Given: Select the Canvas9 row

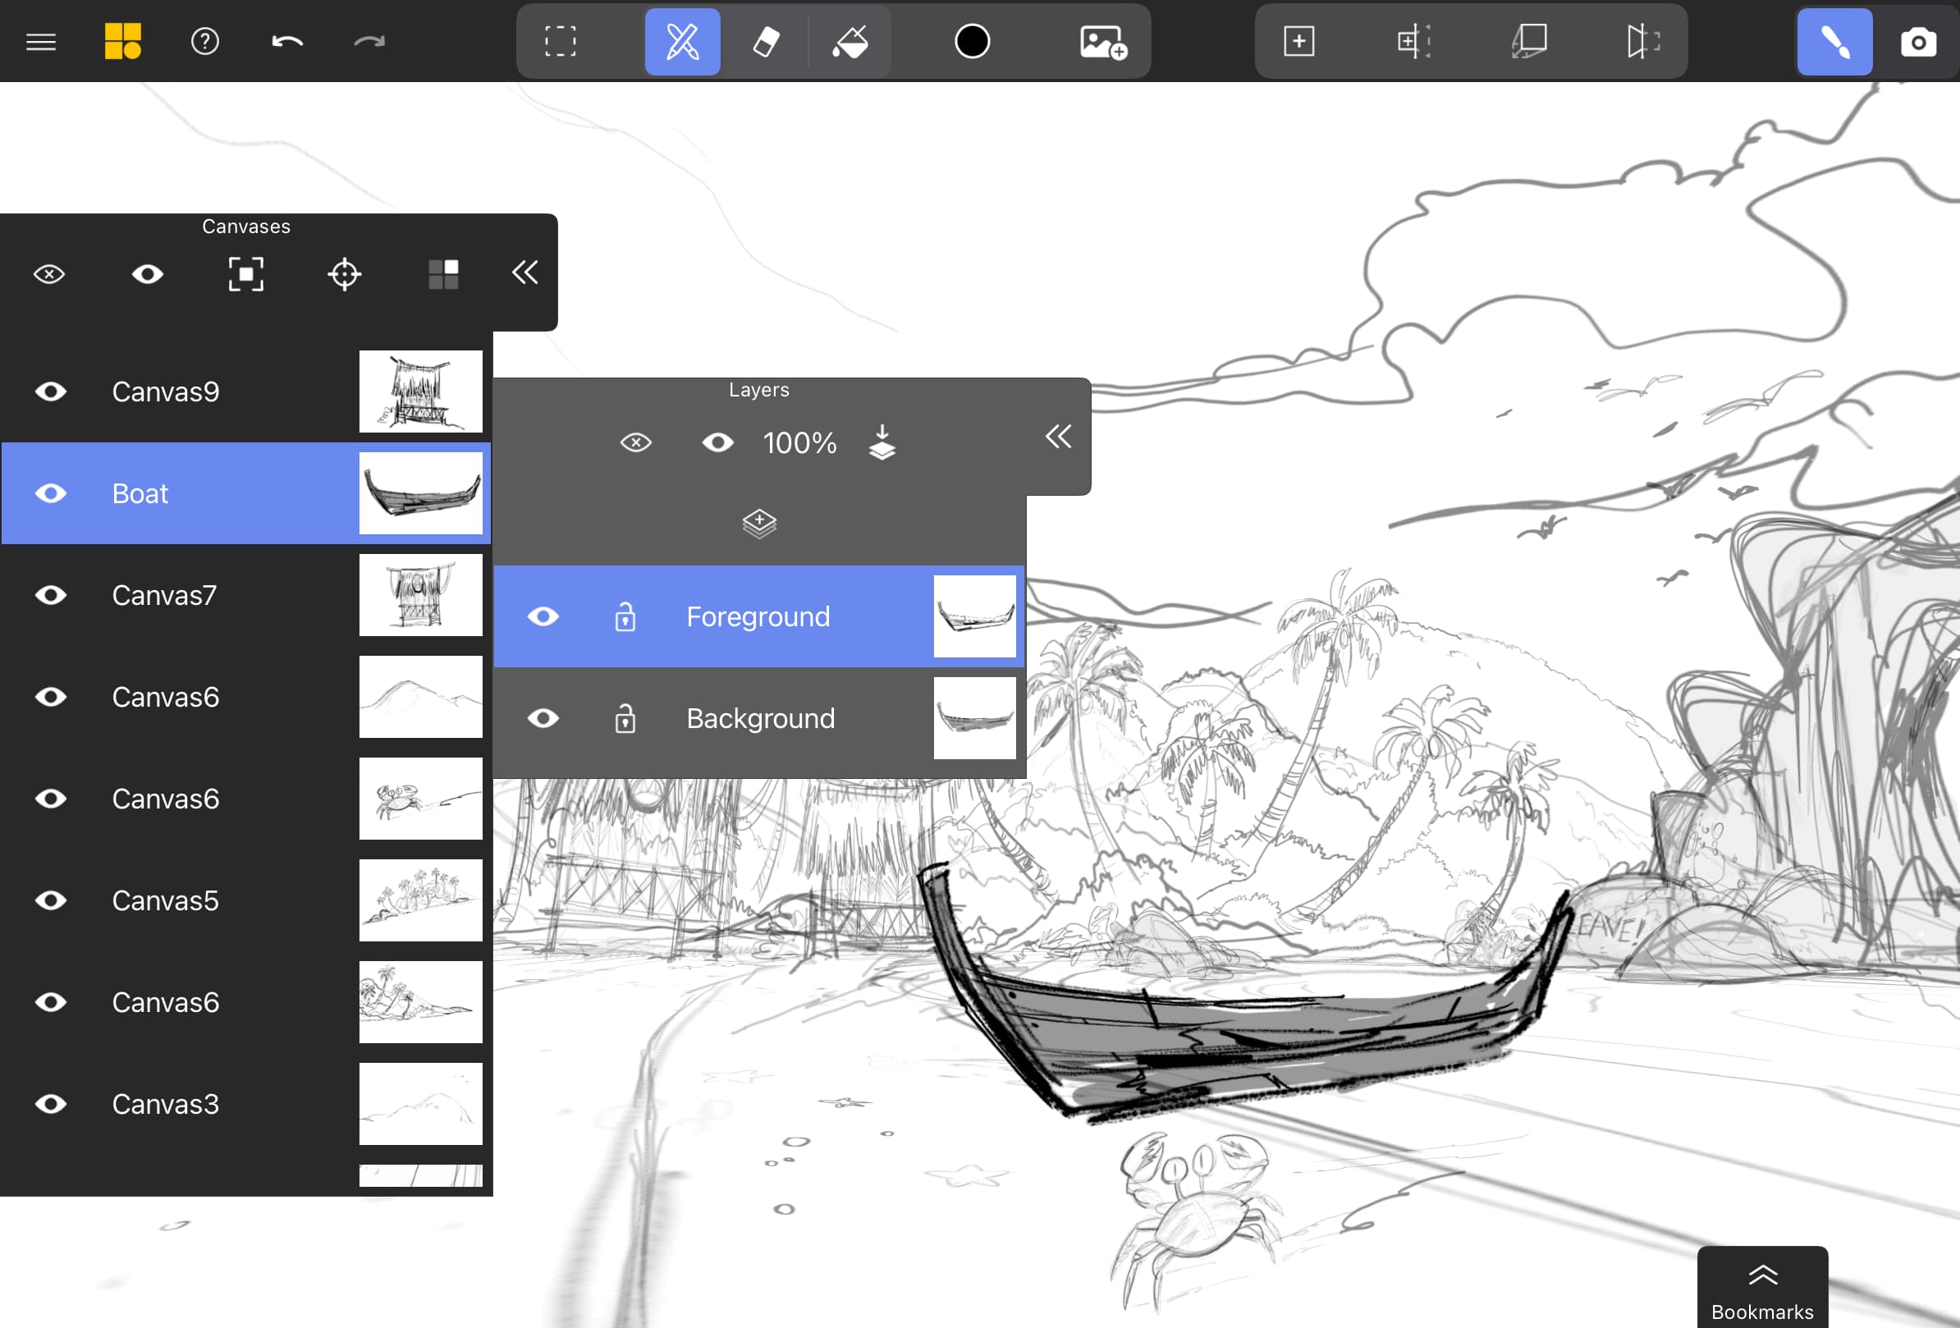Looking at the screenshot, I should coord(245,392).
